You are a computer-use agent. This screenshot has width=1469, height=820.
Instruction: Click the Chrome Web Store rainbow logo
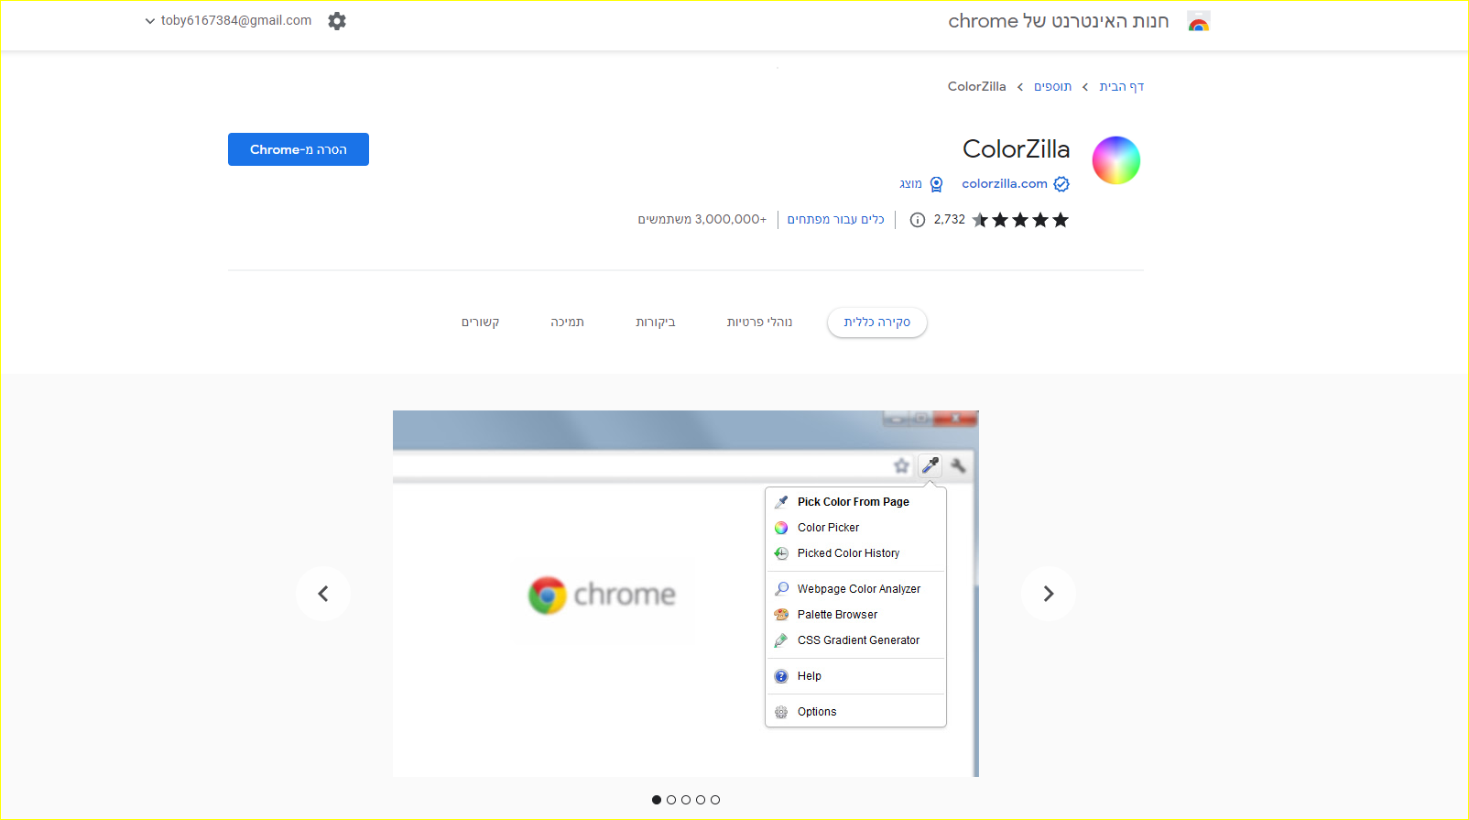(x=1199, y=21)
